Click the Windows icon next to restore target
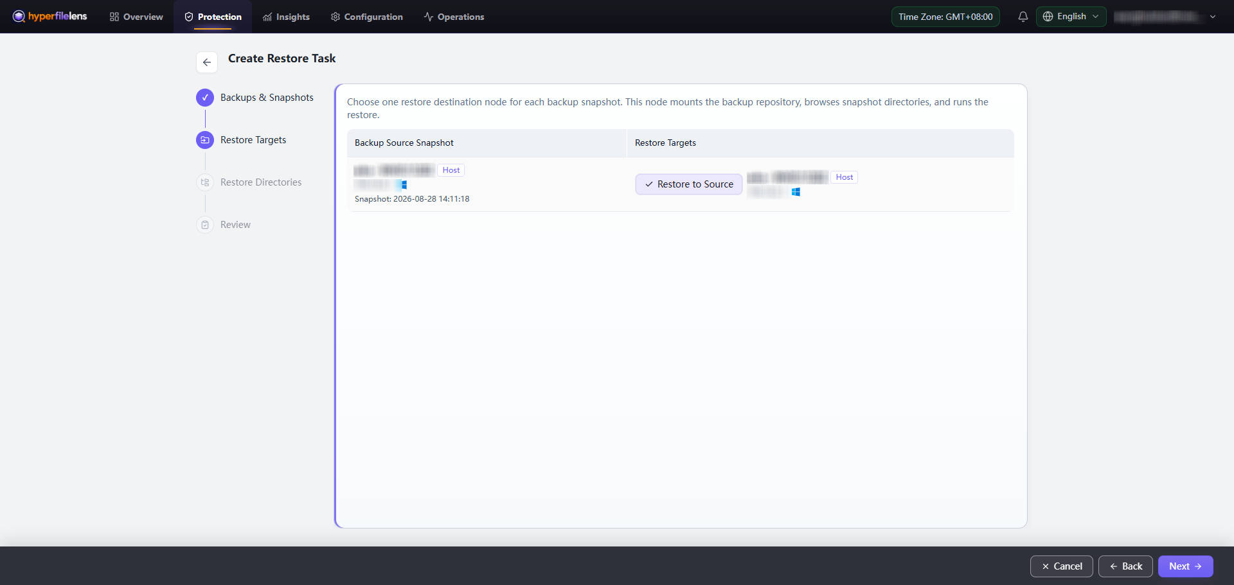Screen dimensions: 1234x585 point(796,192)
